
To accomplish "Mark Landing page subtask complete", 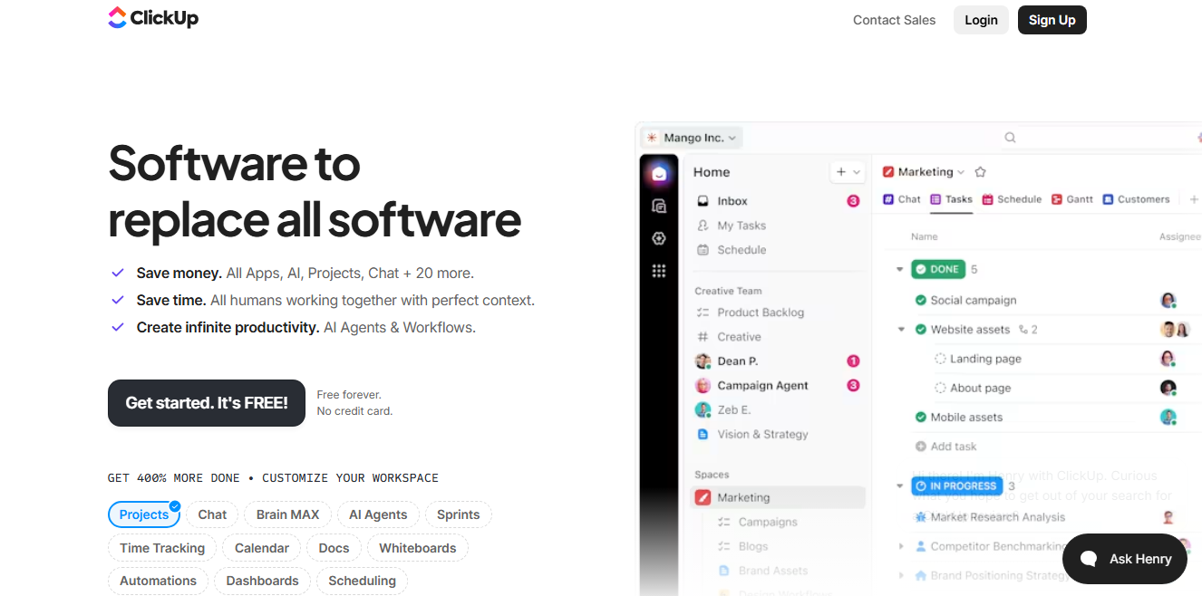I will point(940,359).
